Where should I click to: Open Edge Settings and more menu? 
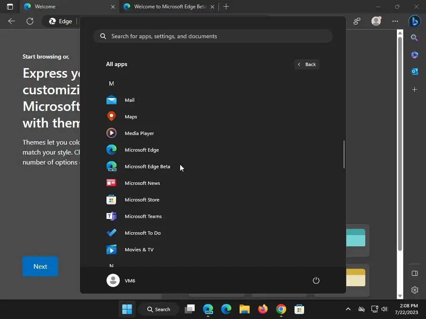coord(395,21)
